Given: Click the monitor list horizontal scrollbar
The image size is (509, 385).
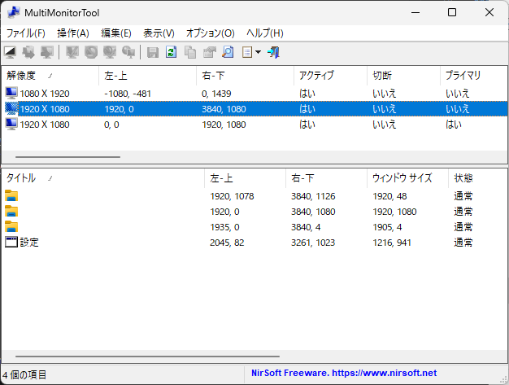Looking at the screenshot, I should point(67,157).
